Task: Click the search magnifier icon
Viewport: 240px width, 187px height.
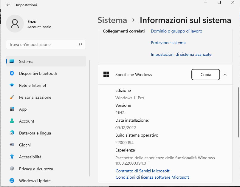Action: (x=80, y=44)
